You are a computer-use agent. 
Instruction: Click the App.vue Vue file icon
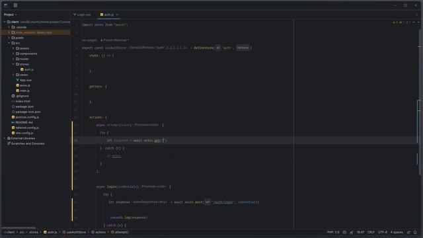[x=18, y=80]
